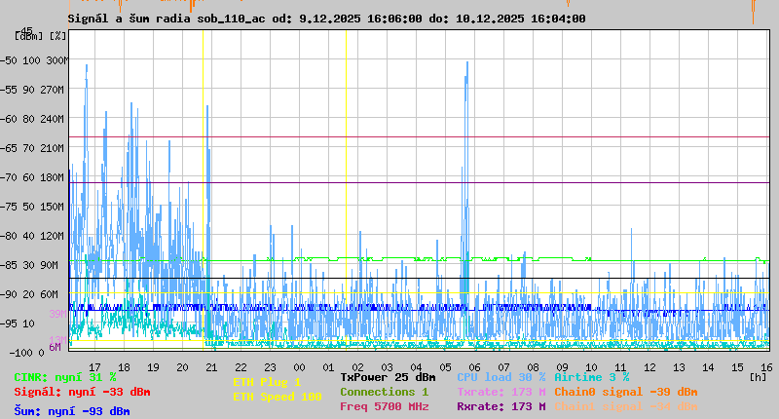Viewport: 779px width, 419px height.
Task: Click the '-100' dBm y-axis label
Action: pyautogui.click(x=20, y=353)
